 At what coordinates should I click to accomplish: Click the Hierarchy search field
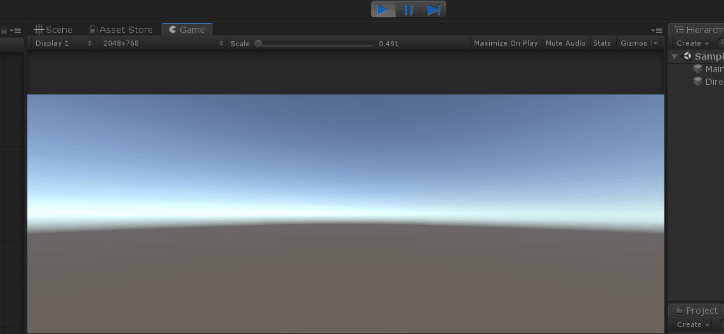coord(720,43)
